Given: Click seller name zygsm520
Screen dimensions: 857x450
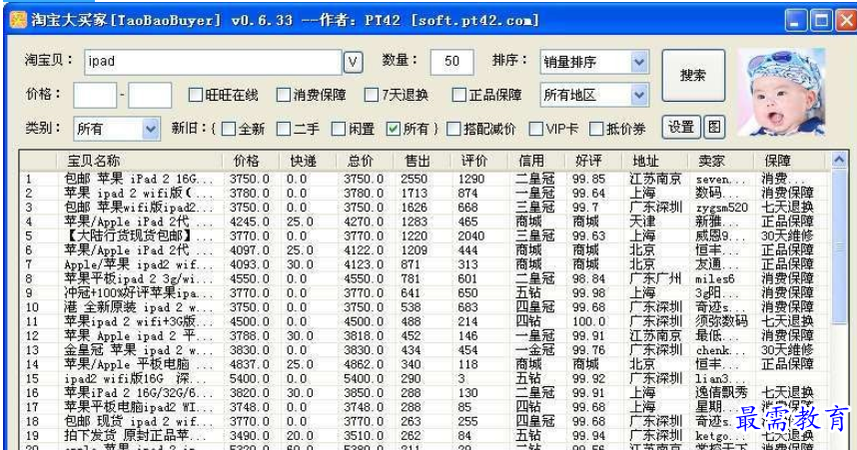Looking at the screenshot, I should tap(721, 208).
